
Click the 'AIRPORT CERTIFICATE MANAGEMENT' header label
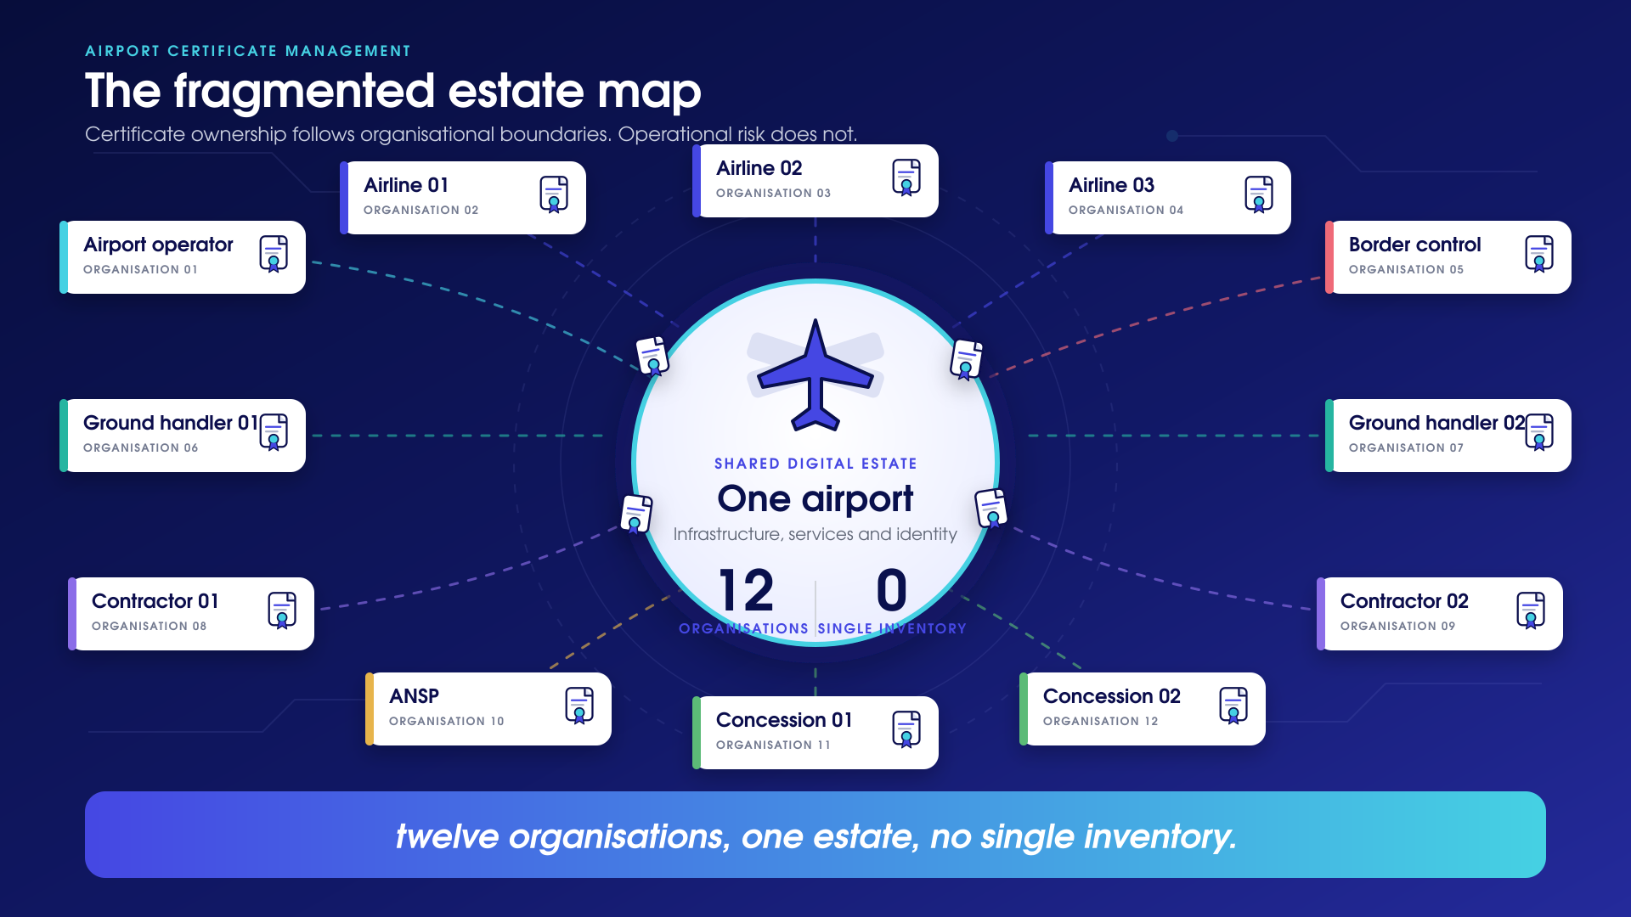tap(248, 51)
